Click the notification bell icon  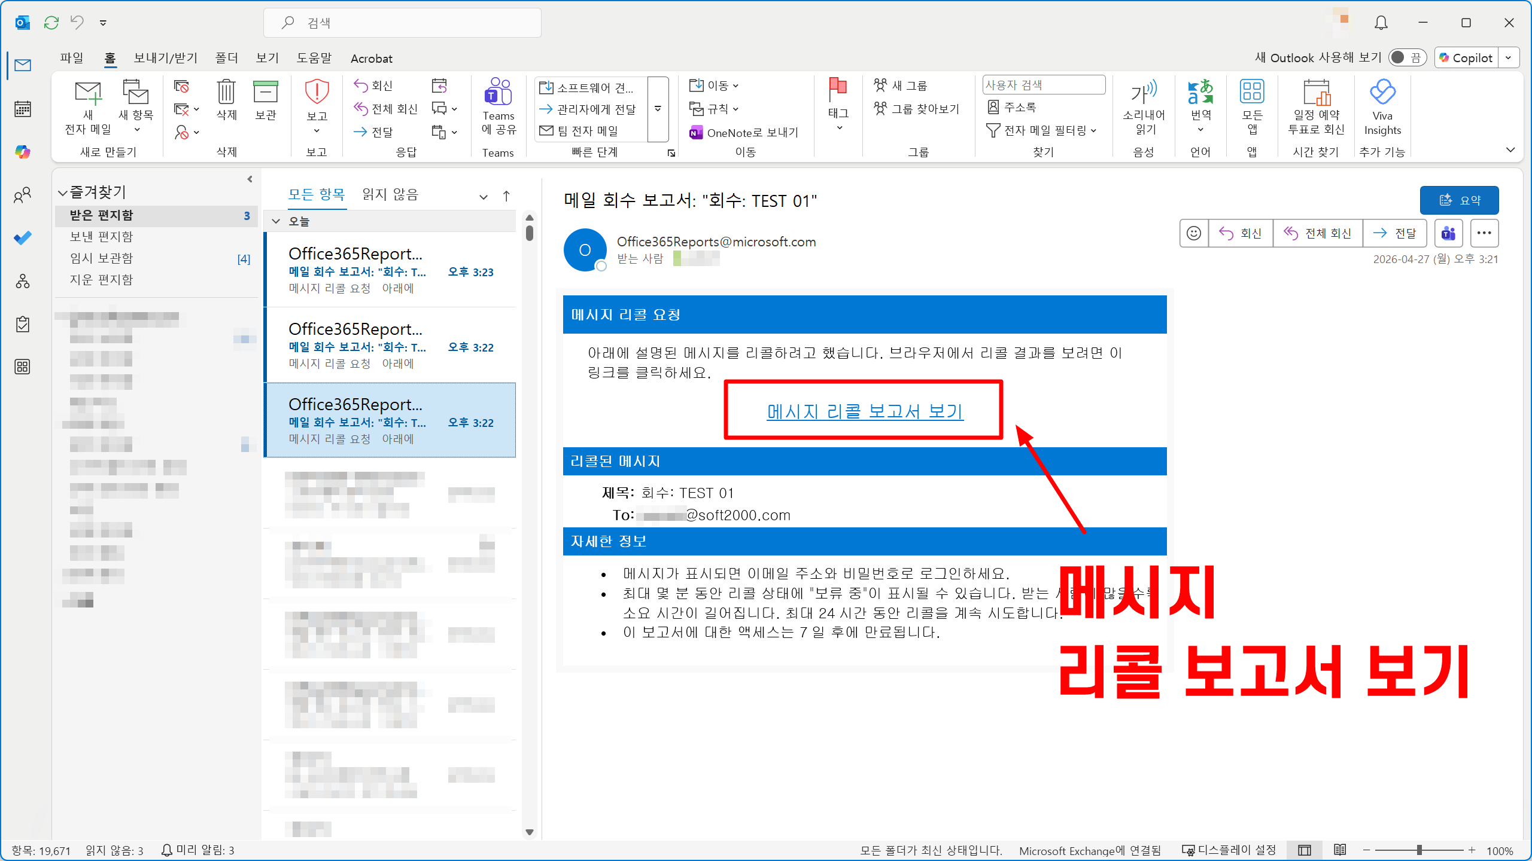pos(1381,23)
